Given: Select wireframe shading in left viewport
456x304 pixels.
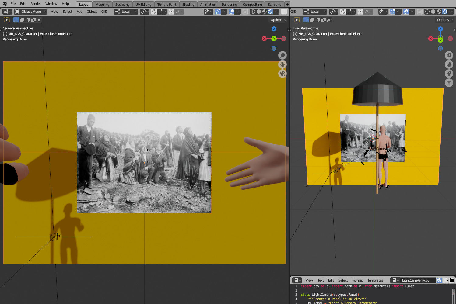Looking at the screenshot, I should (x=253, y=12).
